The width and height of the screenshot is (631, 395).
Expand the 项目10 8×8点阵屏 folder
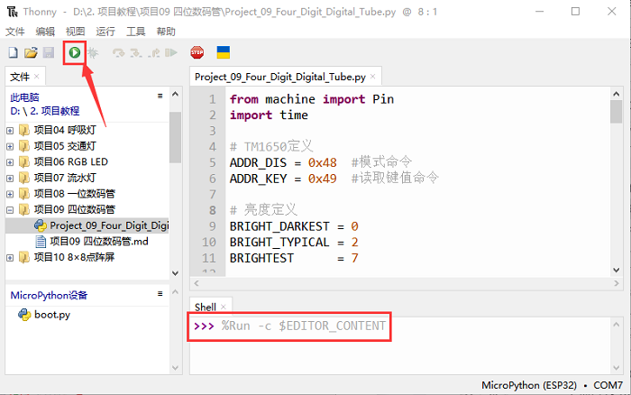coord(11,258)
